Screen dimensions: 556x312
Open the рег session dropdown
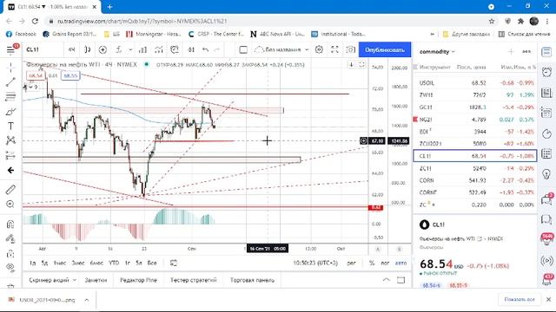(x=351, y=263)
